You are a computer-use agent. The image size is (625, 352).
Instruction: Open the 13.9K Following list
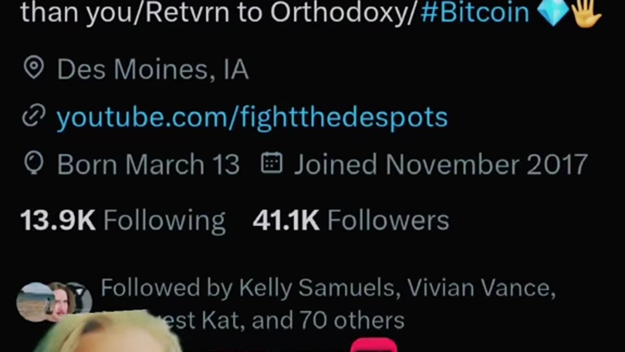pos(123,220)
